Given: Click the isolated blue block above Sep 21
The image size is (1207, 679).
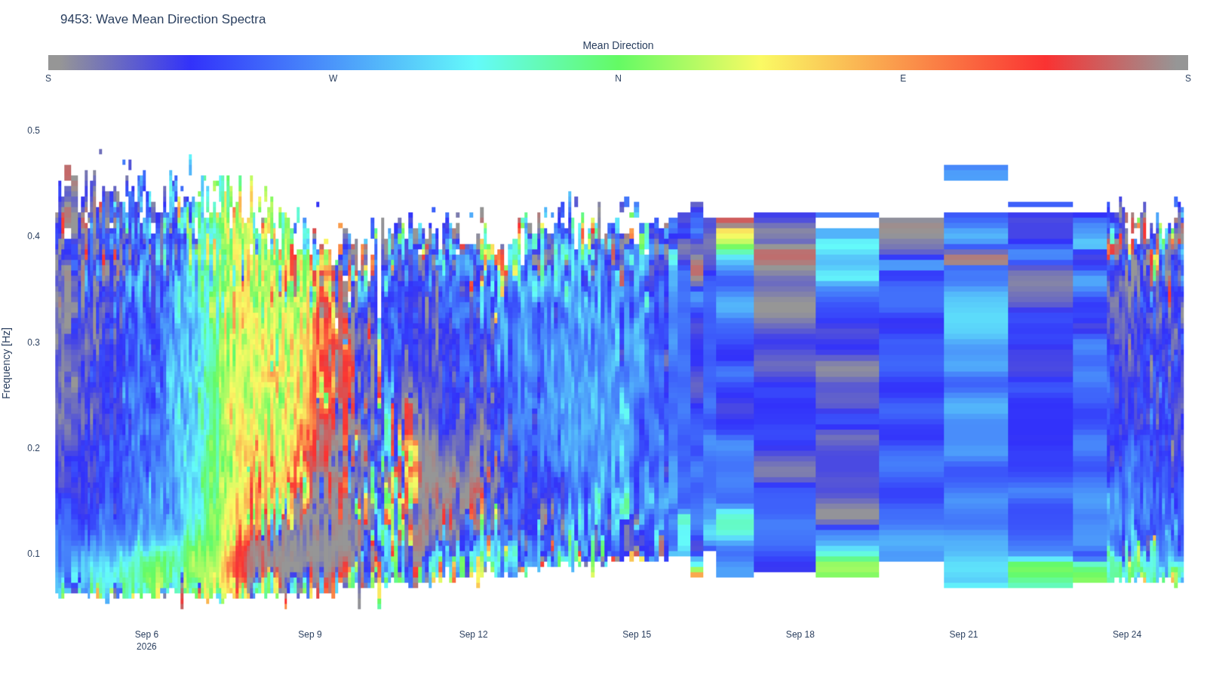Looking at the screenshot, I should click(x=975, y=173).
